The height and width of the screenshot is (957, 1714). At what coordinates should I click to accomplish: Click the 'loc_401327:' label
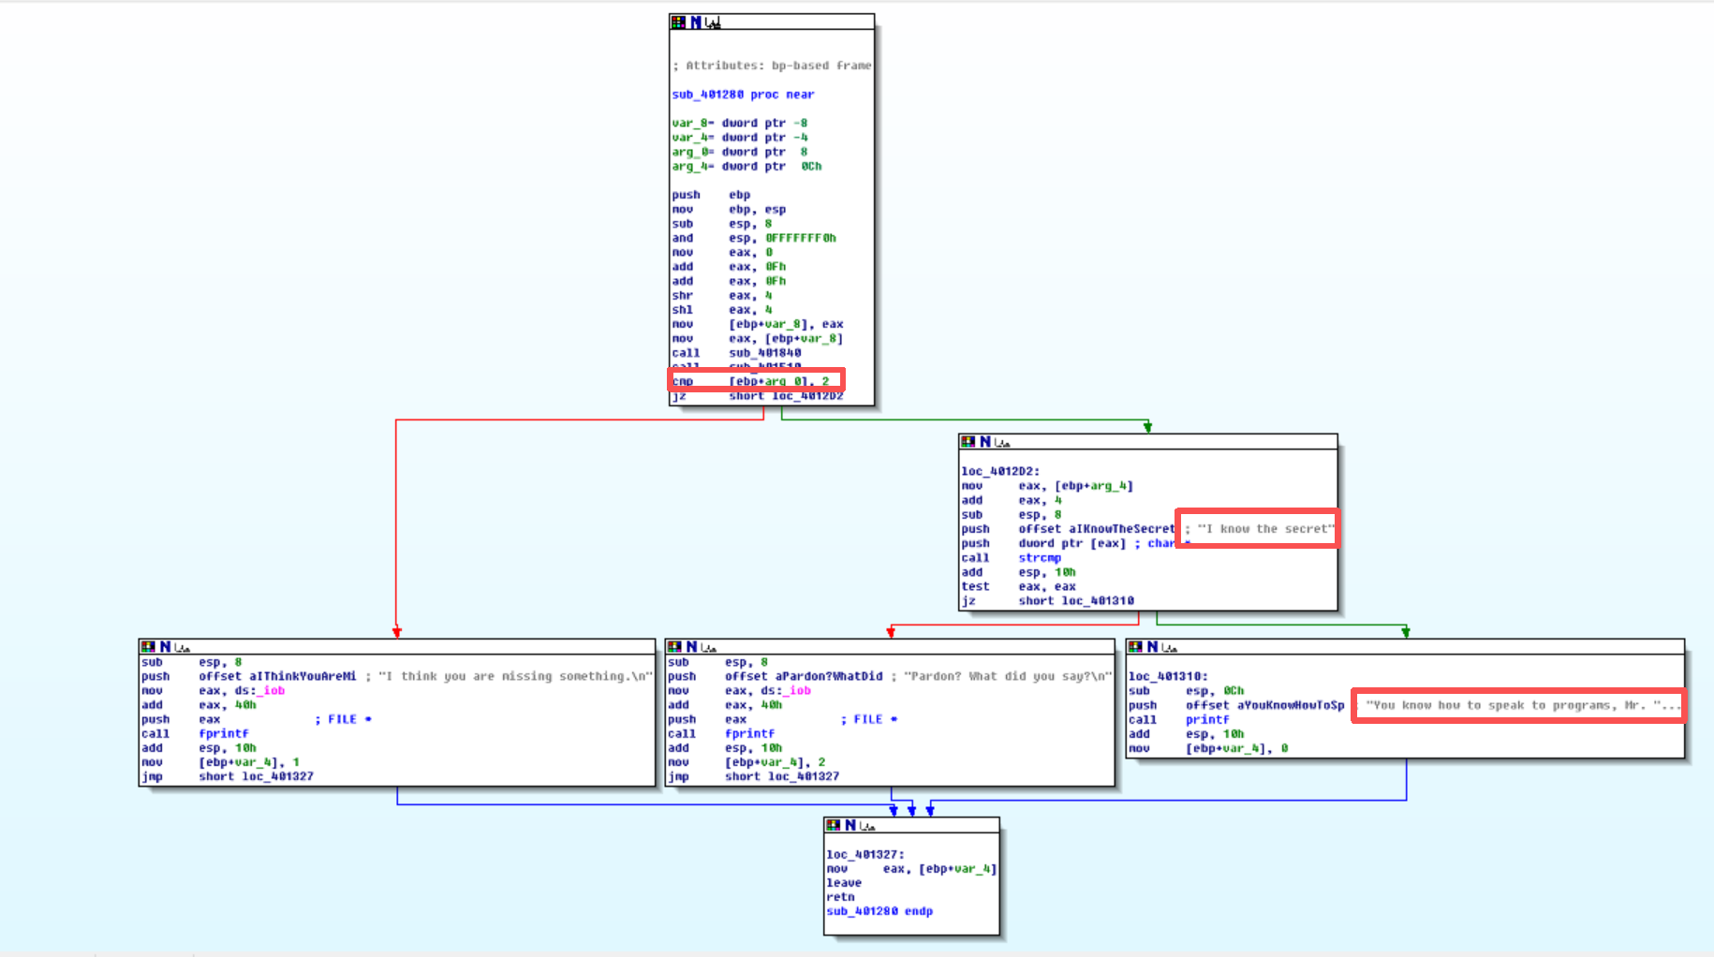click(865, 855)
